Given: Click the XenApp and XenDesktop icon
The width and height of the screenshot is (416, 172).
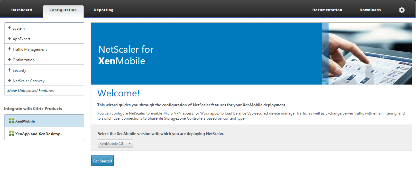Looking at the screenshot, I should point(12,134).
